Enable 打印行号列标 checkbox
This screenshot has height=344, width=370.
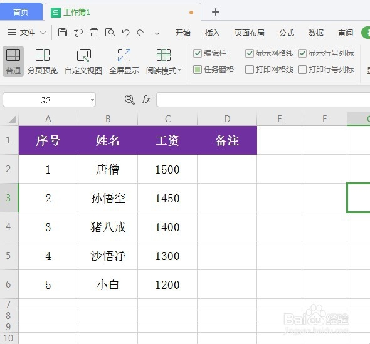point(302,70)
